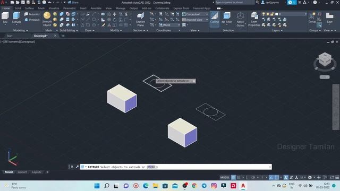Select the Move tool in Modify panel

point(115,14)
